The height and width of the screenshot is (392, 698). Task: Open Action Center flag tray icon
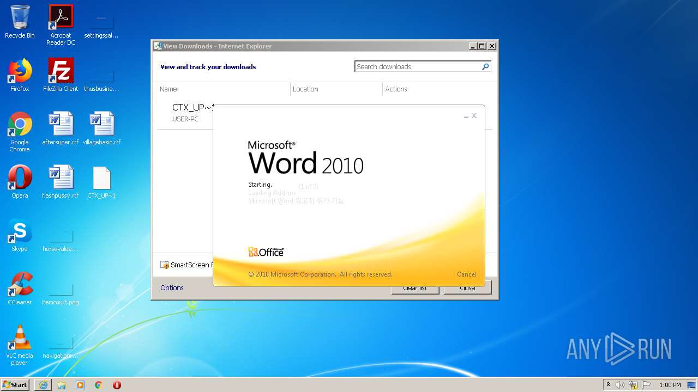pyautogui.click(x=646, y=385)
